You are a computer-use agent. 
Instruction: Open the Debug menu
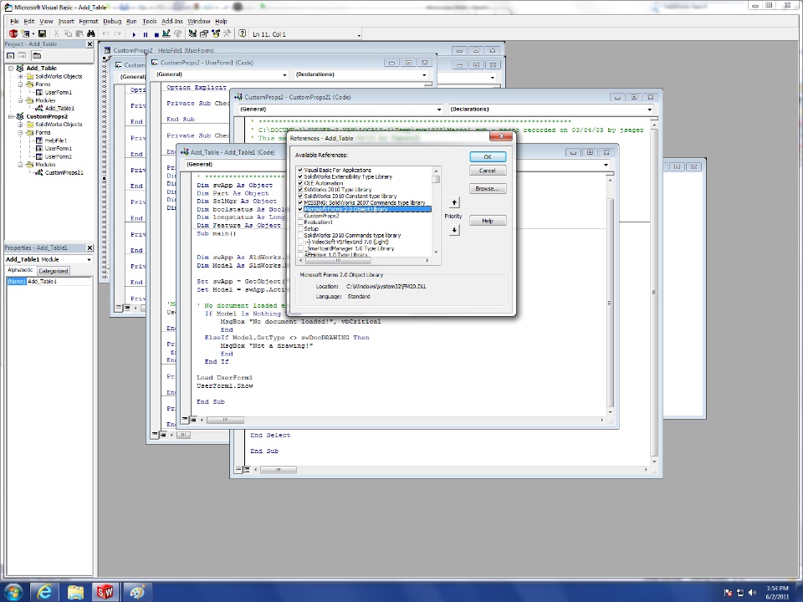(x=112, y=22)
